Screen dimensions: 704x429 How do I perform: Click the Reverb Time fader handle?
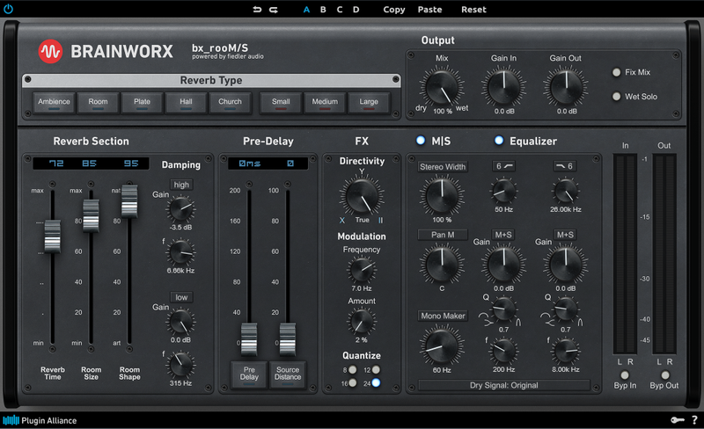click(x=53, y=236)
